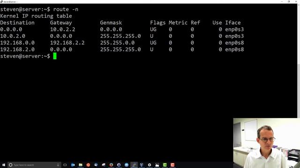Viewport: 300px width, 168px height.
Task: Minimize the terminal window
Action: click(x=282, y=1)
